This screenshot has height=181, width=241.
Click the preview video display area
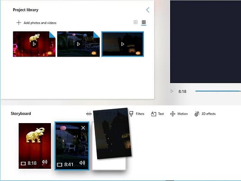coord(205,42)
